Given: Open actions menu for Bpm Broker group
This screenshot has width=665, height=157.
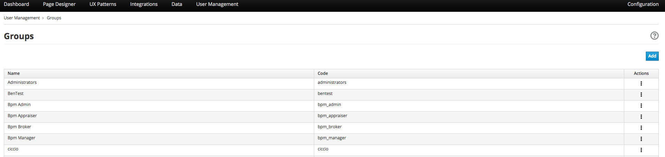Looking at the screenshot, I should 641,128.
